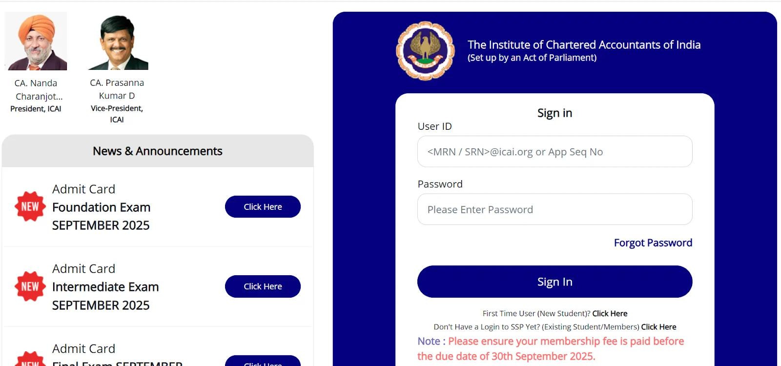Open Foundation Exam admit card via Click Here
This screenshot has height=366, width=781.
coord(263,206)
